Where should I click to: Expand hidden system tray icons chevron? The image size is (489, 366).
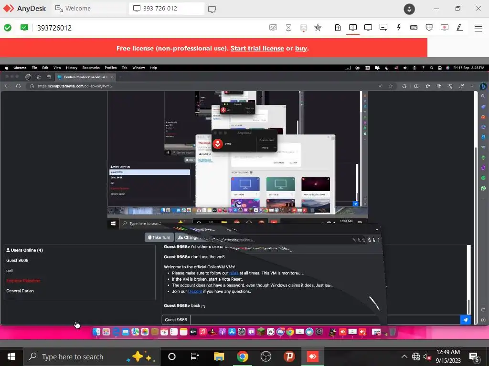404,356
